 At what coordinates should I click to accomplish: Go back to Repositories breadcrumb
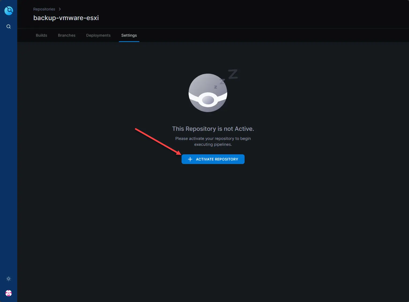click(x=44, y=9)
